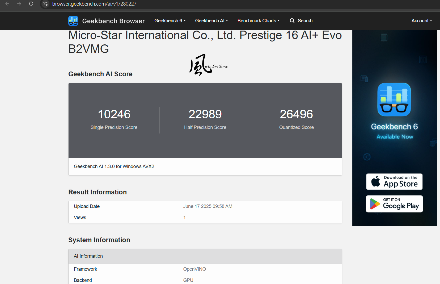
Task: Open the Geekbench 6 dropdown menu
Action: (170, 21)
